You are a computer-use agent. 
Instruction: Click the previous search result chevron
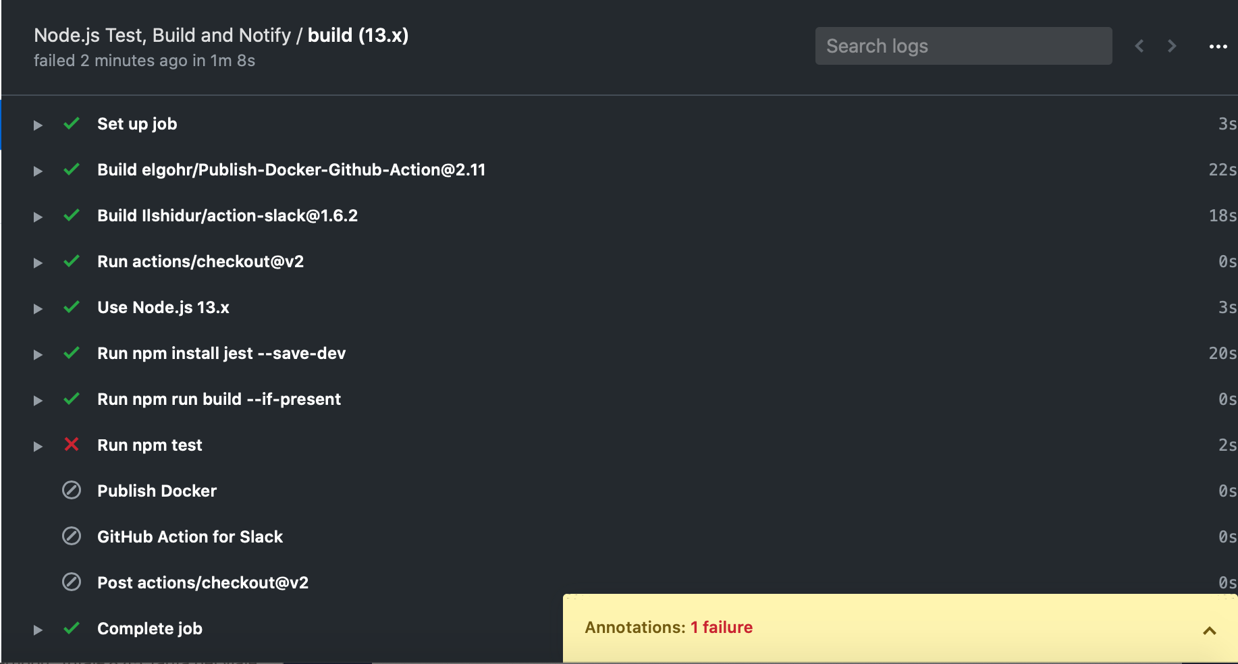[1139, 45]
